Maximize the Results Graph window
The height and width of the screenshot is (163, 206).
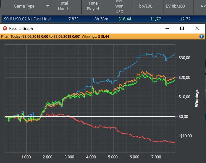[x=182, y=28]
